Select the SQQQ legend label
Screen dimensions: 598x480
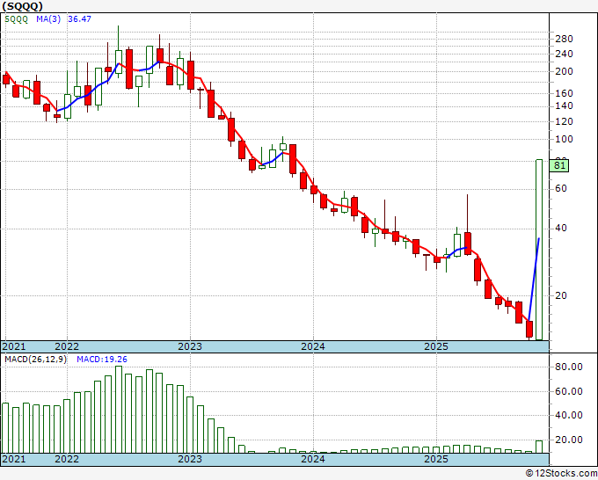point(18,19)
